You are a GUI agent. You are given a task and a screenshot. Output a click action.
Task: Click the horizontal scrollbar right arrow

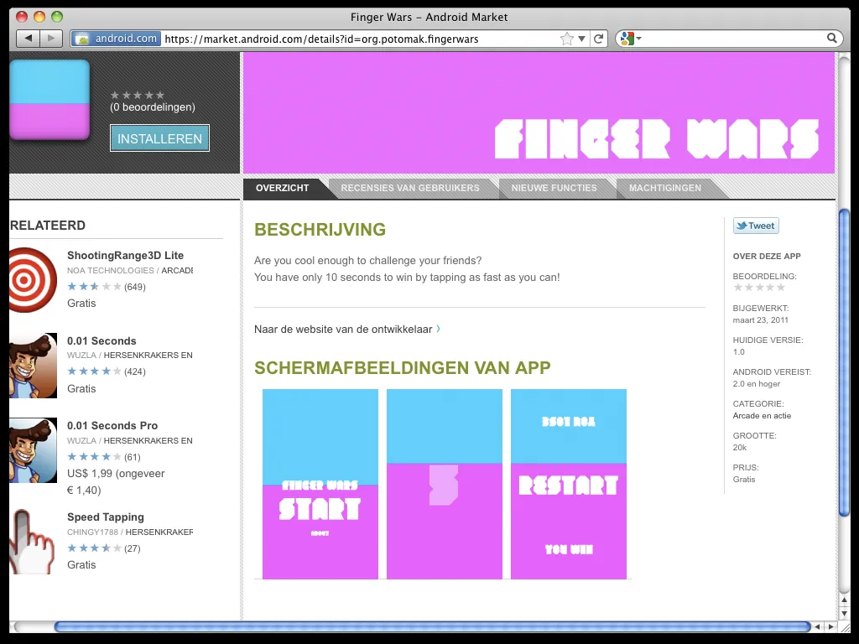[831, 626]
